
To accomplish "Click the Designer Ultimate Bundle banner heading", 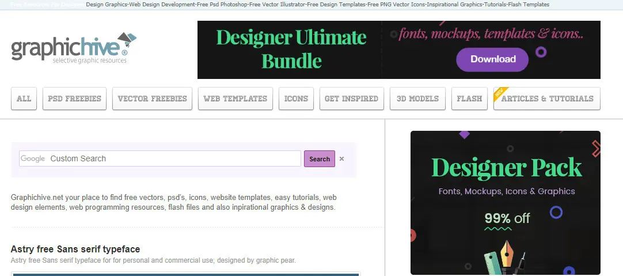I will tap(291, 49).
